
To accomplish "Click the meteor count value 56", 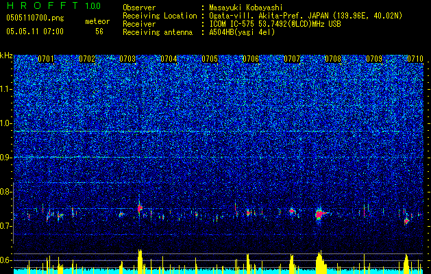I will 99,32.
